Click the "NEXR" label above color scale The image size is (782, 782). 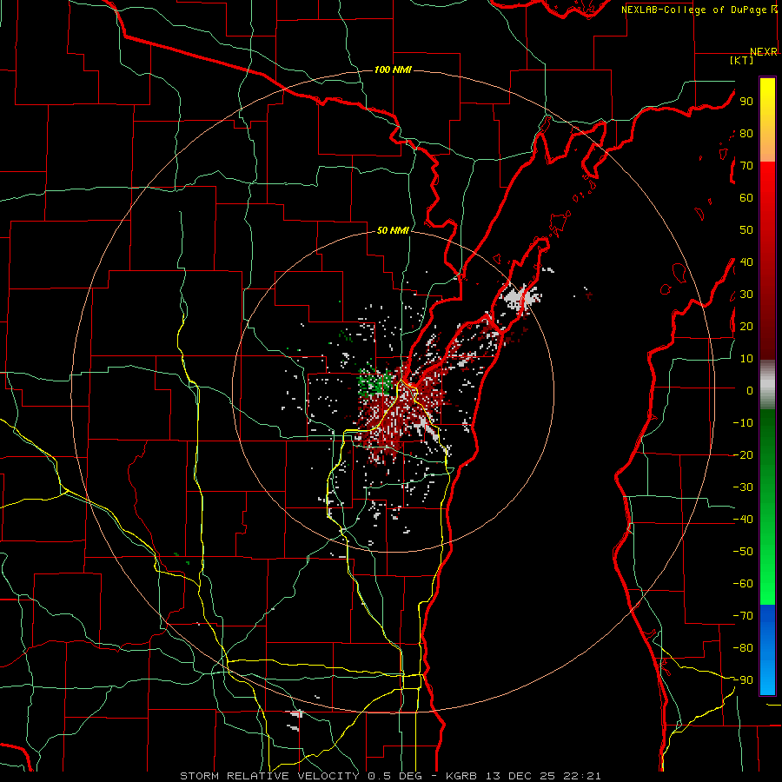pos(764,52)
